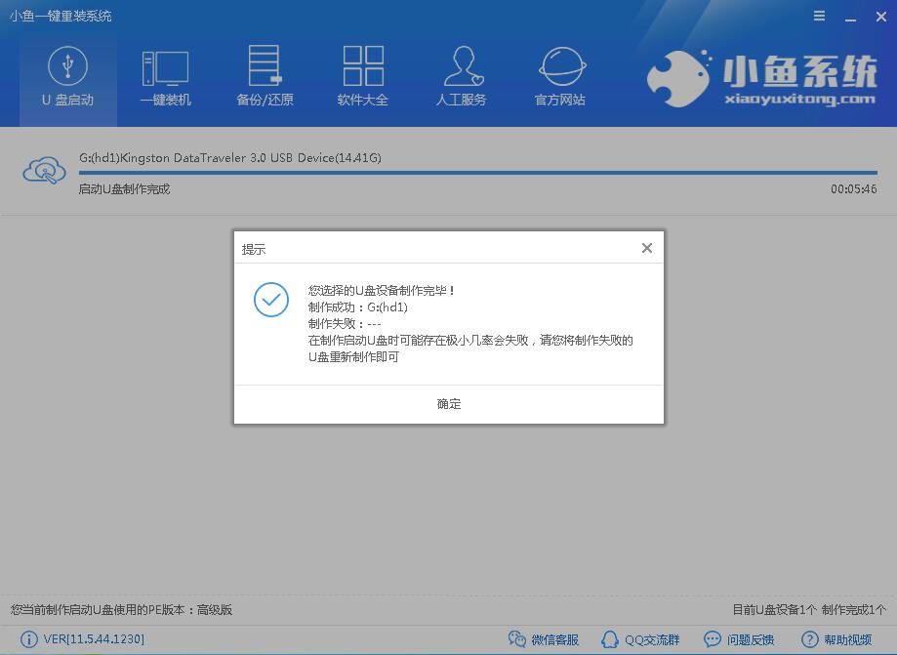Close the 提示 dialog
Viewport: 897px width, 655px height.
(646, 247)
